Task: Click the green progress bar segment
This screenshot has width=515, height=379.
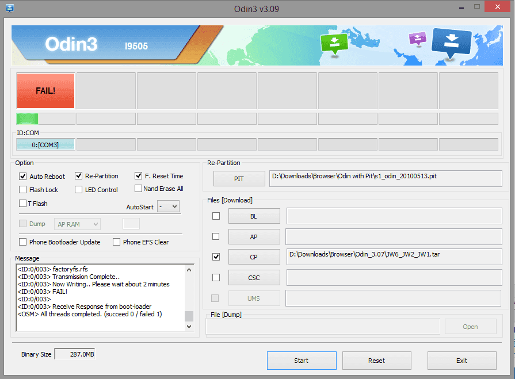Action: click(27, 119)
